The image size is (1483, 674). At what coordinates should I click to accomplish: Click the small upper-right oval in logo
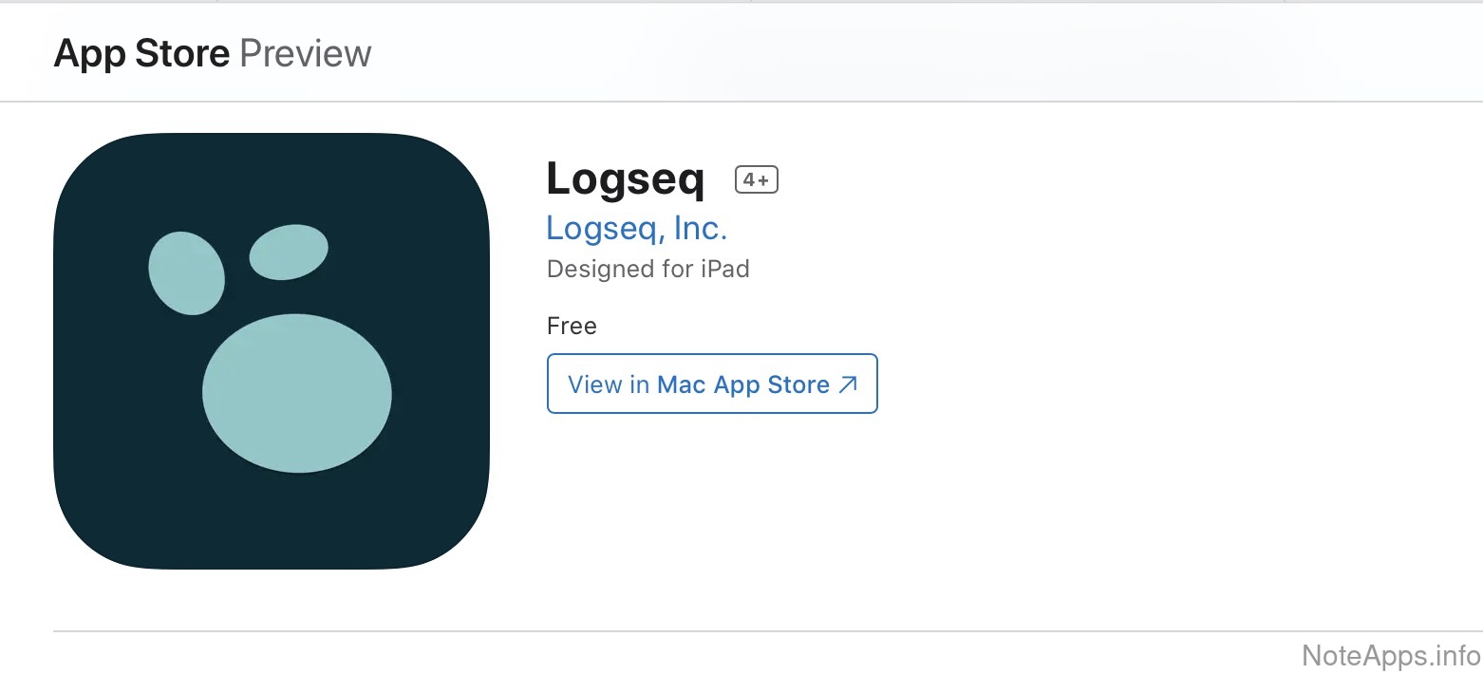pos(289,252)
